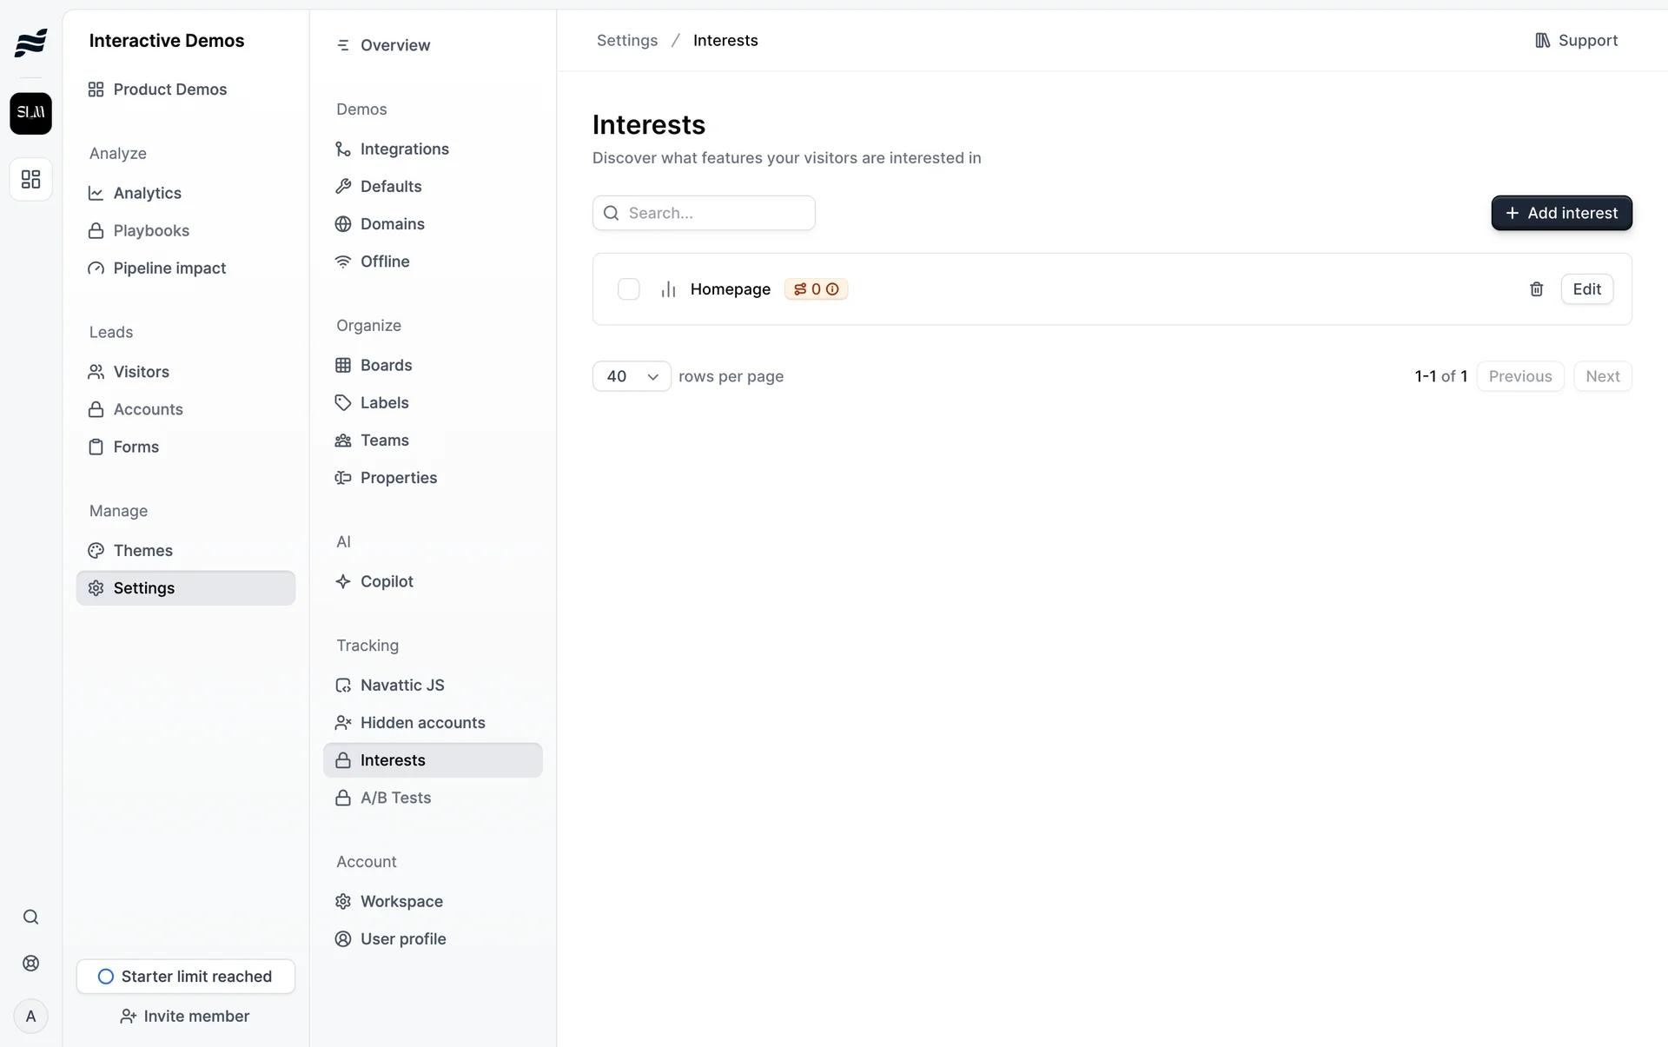Image resolution: width=1668 pixels, height=1047 pixels.
Task: Click the Homepage zero count warning badge
Action: 816,289
